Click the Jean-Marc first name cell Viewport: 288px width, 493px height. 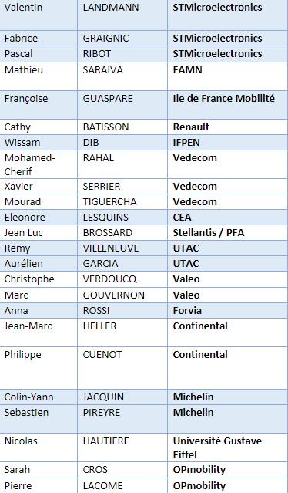(x=39, y=333)
